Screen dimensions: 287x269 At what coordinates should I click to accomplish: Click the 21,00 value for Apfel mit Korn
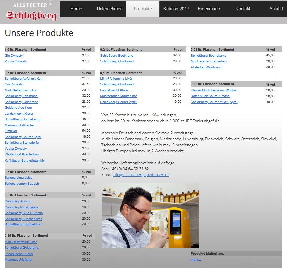pos(86,78)
